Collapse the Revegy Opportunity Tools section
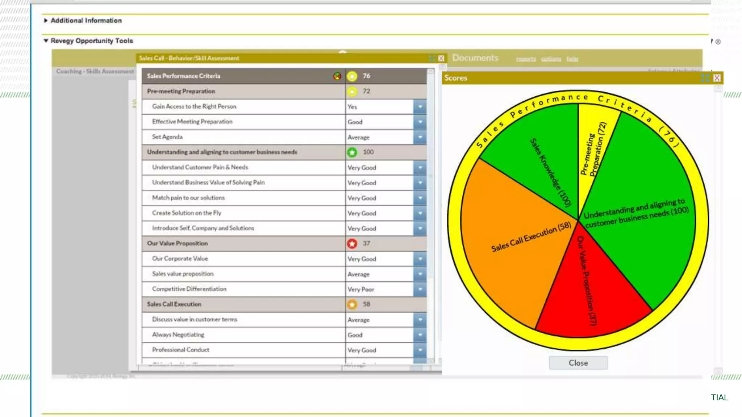 coord(46,41)
